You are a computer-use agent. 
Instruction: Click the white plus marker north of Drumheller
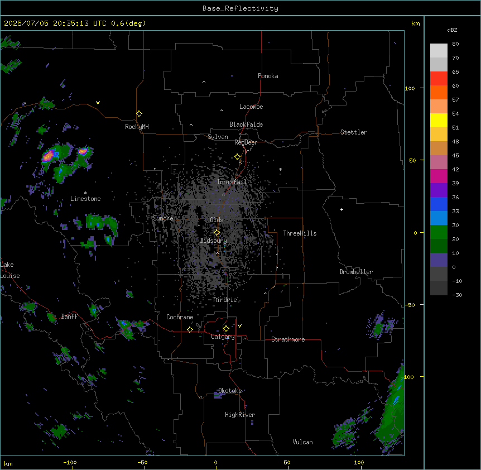(341, 209)
